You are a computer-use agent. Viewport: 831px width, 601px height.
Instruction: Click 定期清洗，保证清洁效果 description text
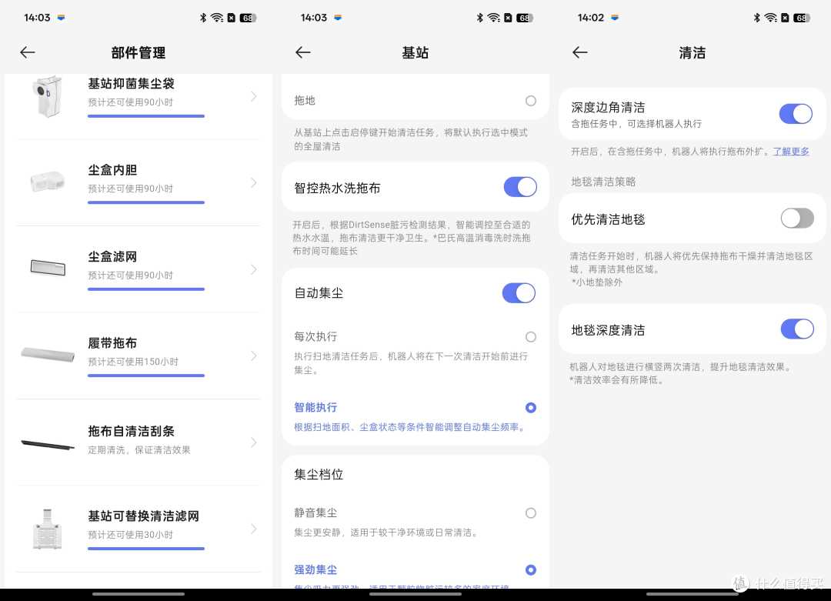[138, 450]
